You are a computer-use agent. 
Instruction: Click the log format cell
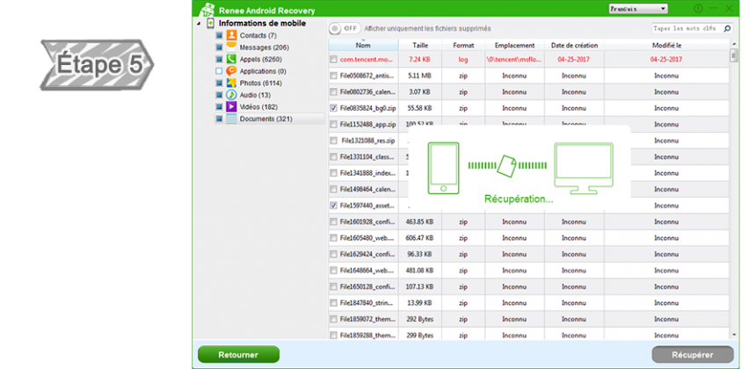point(463,60)
